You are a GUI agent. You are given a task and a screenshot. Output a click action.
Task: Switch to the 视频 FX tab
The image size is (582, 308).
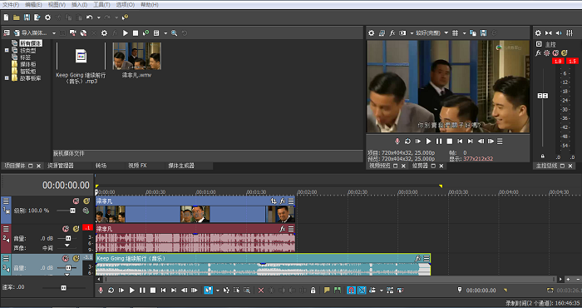click(x=137, y=166)
